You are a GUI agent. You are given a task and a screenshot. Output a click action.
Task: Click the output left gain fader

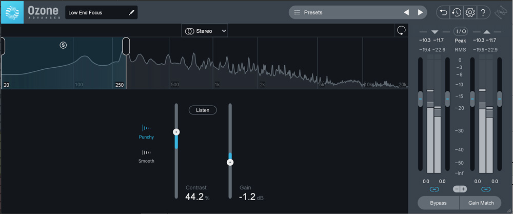tap(472, 99)
